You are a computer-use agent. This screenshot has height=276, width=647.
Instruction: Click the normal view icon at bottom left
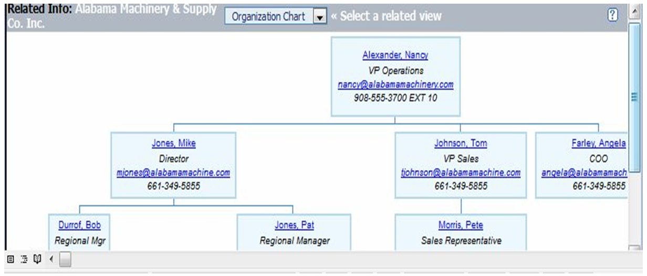click(11, 259)
